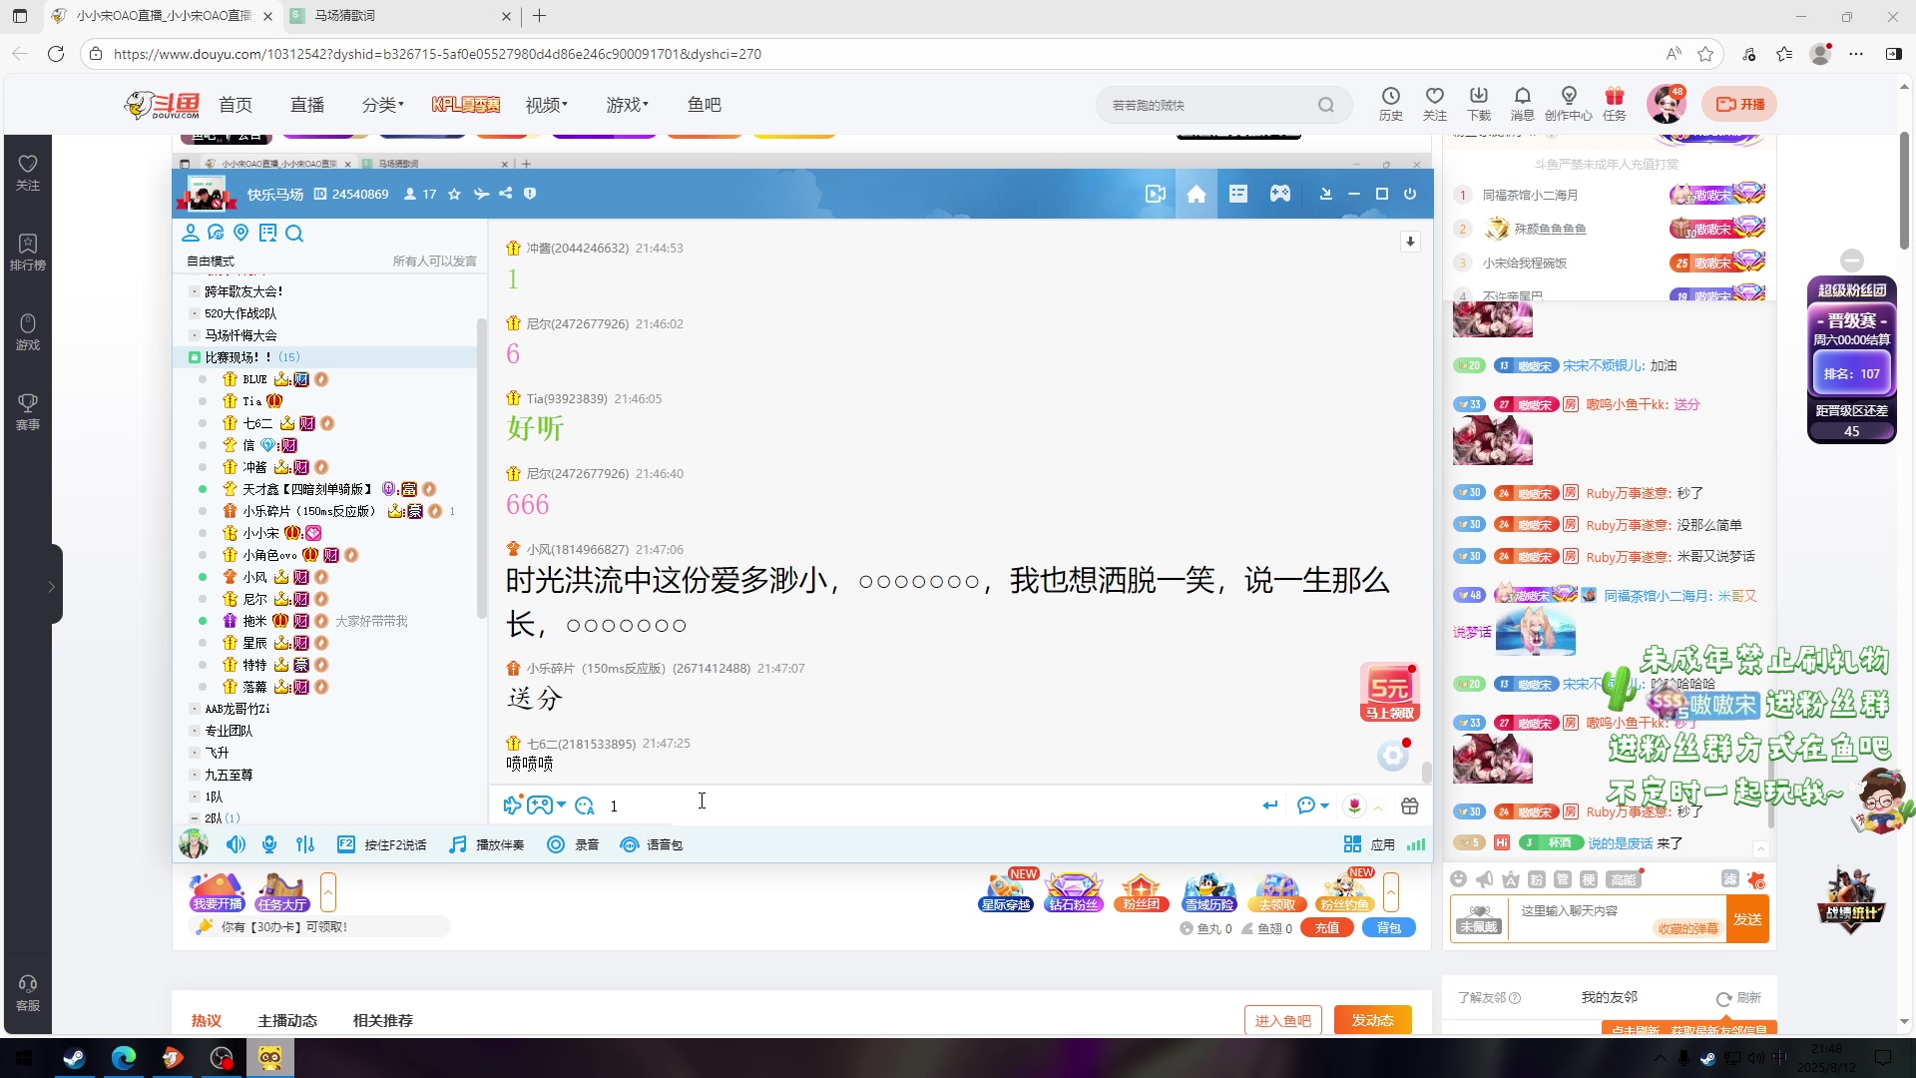Open the 创作中心 lightbulb icon
This screenshot has width=1916, height=1078.
tap(1569, 104)
